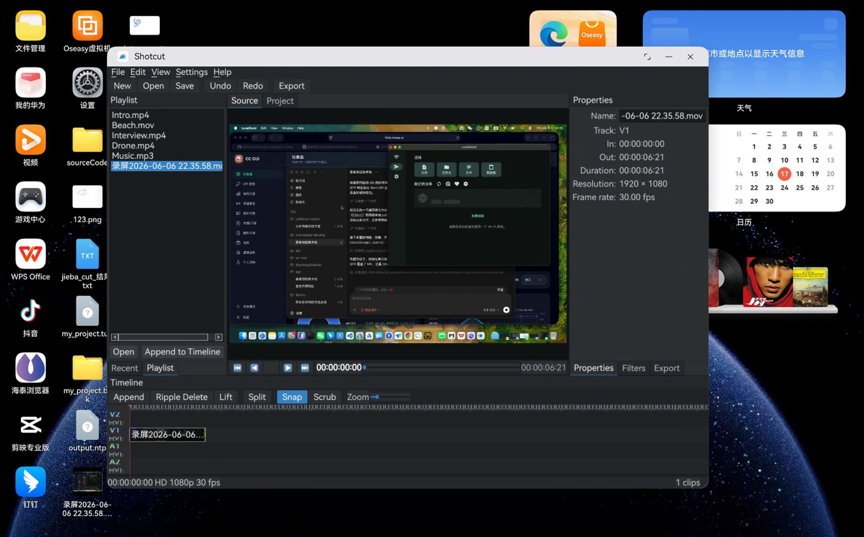Viewport: 864px width, 537px height.
Task: Open the Help menu
Action: coord(222,72)
